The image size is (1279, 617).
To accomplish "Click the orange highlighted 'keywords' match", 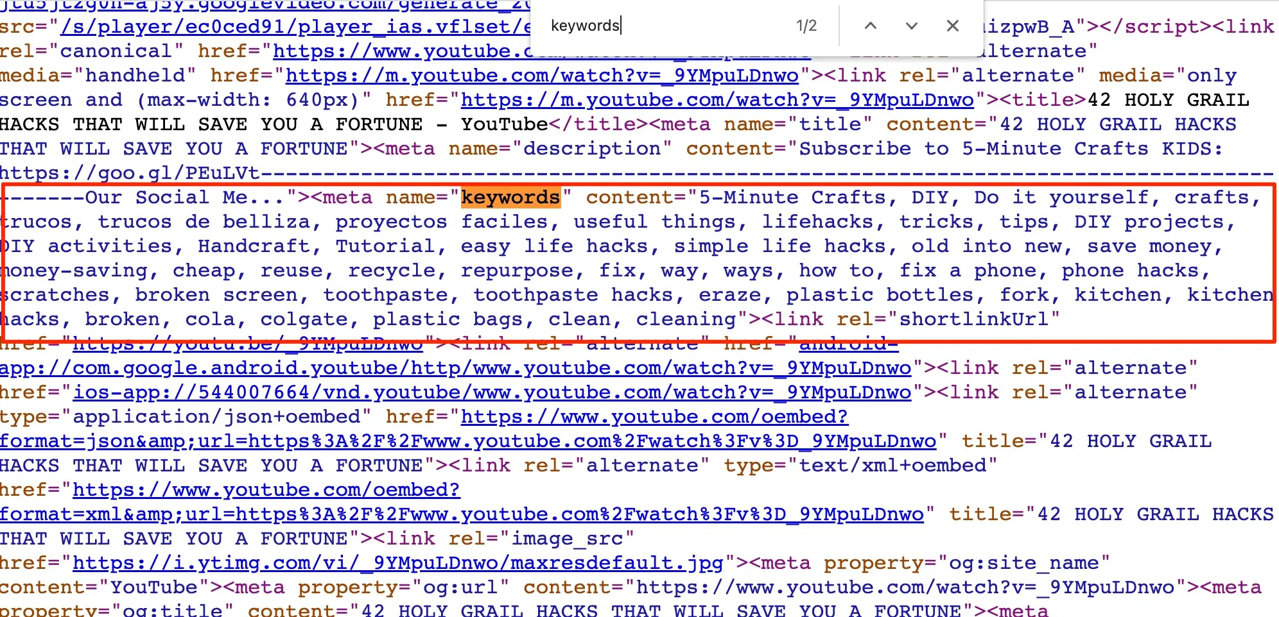I will click(510, 198).
